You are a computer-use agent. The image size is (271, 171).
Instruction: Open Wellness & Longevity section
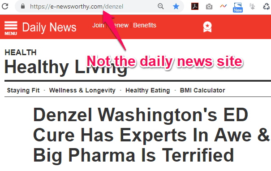82,91
